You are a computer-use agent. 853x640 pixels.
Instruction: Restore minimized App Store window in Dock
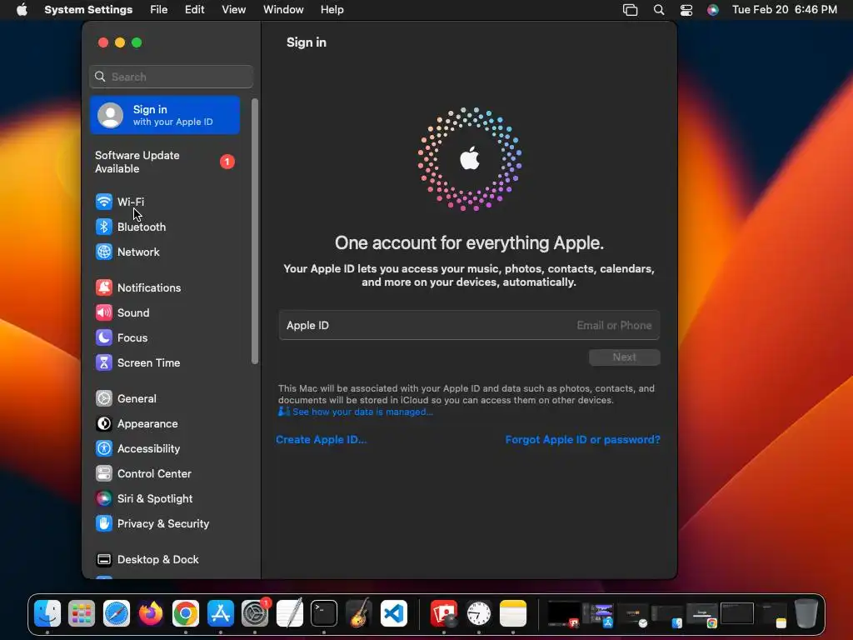[598, 614]
